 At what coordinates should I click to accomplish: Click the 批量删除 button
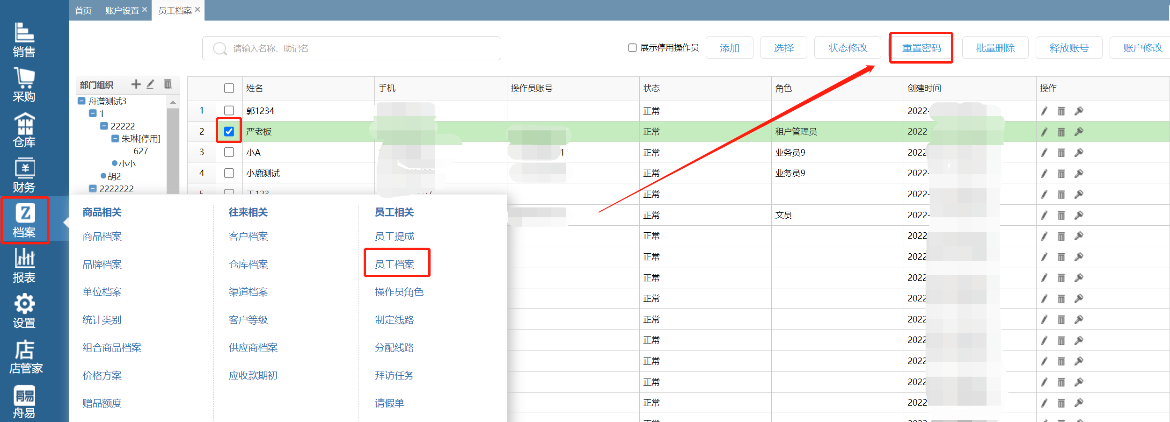click(x=995, y=48)
